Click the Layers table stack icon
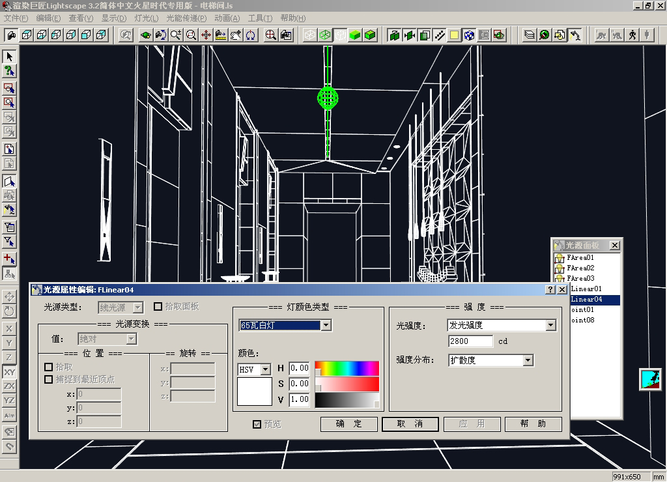667x482 pixels. pos(530,35)
